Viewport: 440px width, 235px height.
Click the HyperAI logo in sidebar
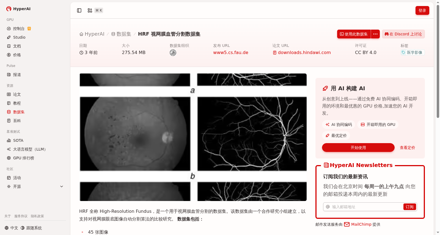[x=18, y=9]
